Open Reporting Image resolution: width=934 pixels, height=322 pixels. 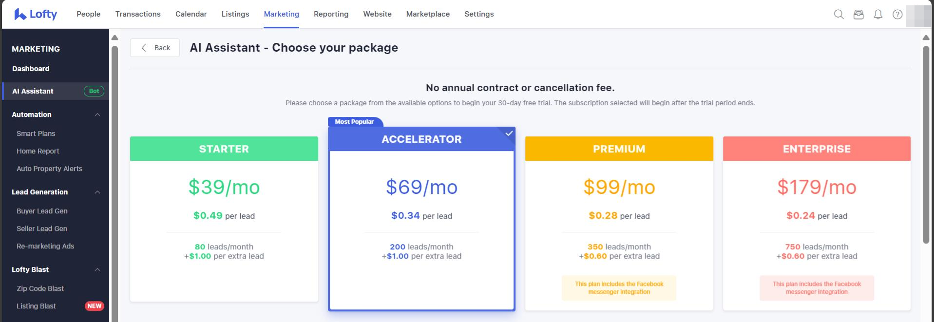click(x=331, y=14)
